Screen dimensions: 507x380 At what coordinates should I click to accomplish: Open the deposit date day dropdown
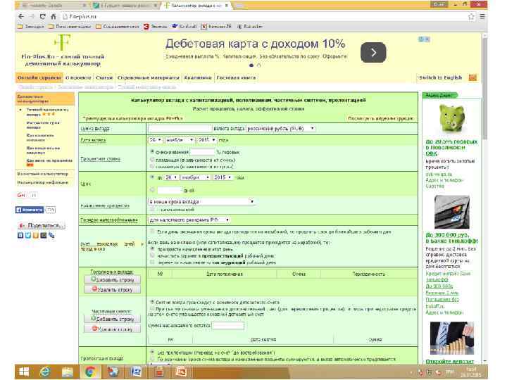(x=155, y=140)
